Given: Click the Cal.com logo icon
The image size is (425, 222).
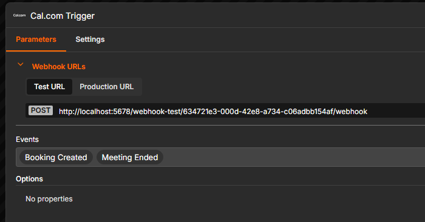Looking at the screenshot, I should [19, 15].
